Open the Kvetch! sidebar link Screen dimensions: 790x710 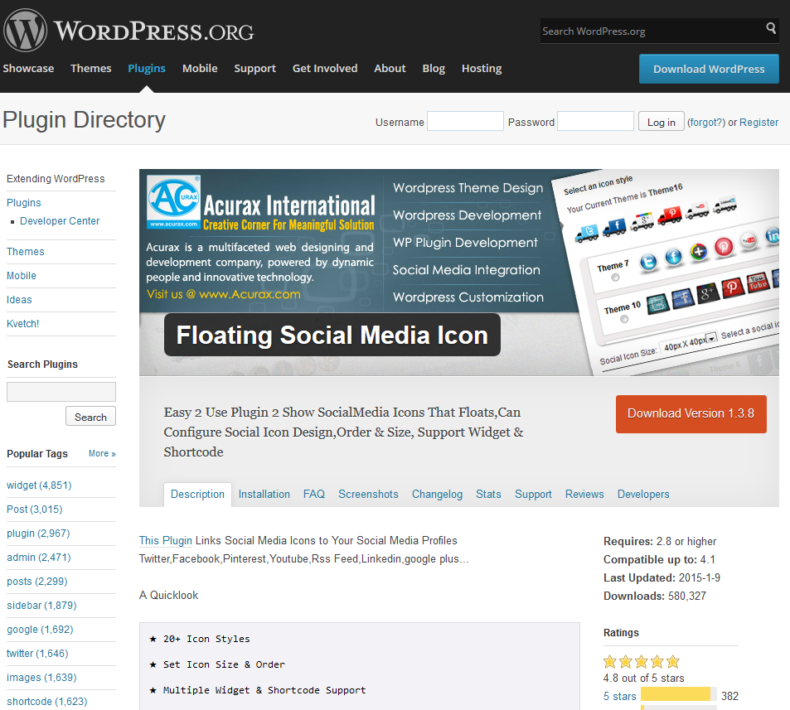tap(22, 324)
